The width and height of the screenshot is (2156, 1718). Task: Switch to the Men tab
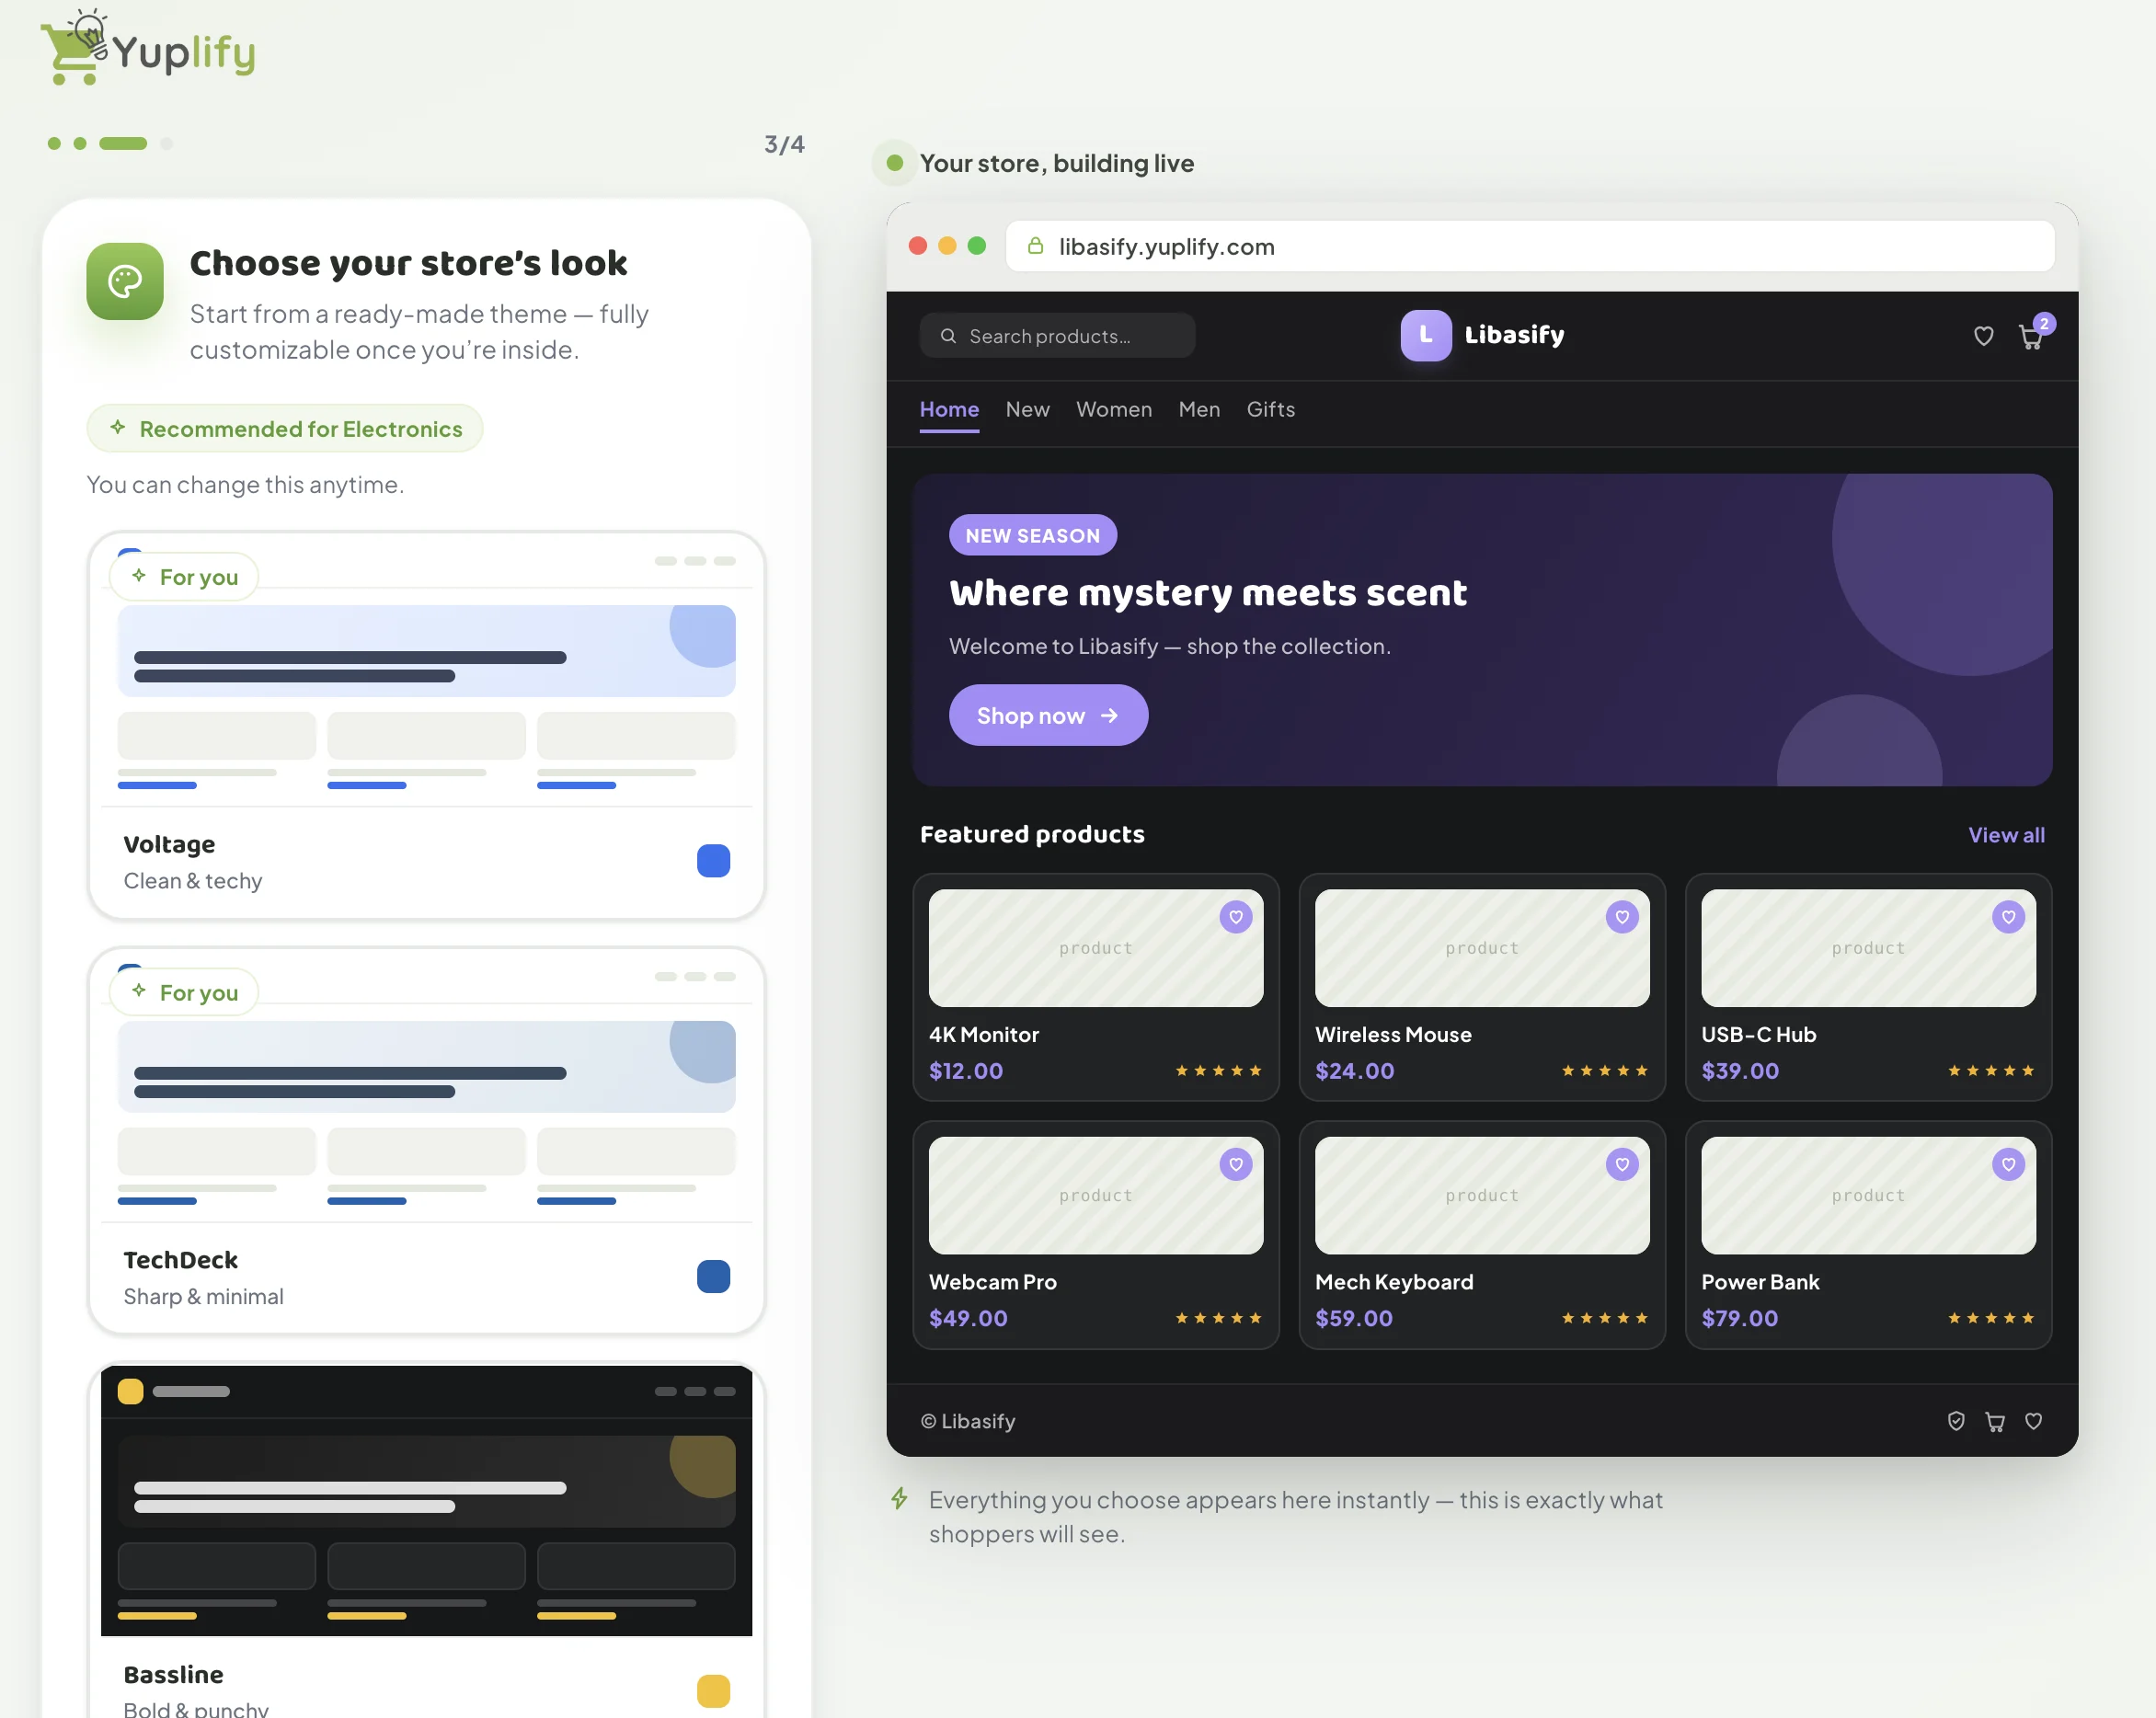tap(1198, 410)
